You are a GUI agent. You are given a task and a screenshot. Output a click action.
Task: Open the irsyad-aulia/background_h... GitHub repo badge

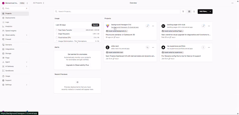(x=117, y=31)
